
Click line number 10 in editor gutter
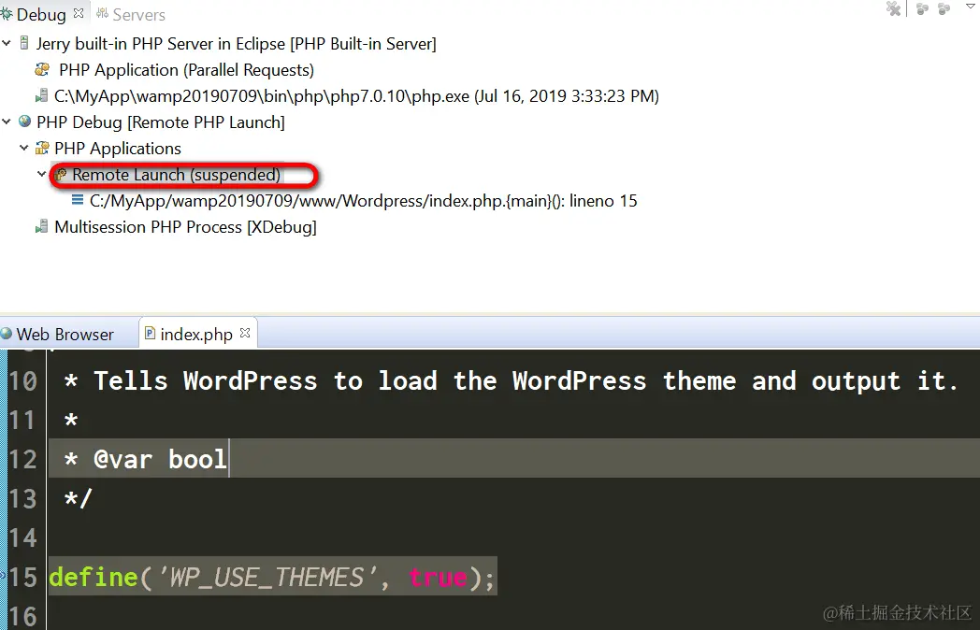tap(23, 380)
